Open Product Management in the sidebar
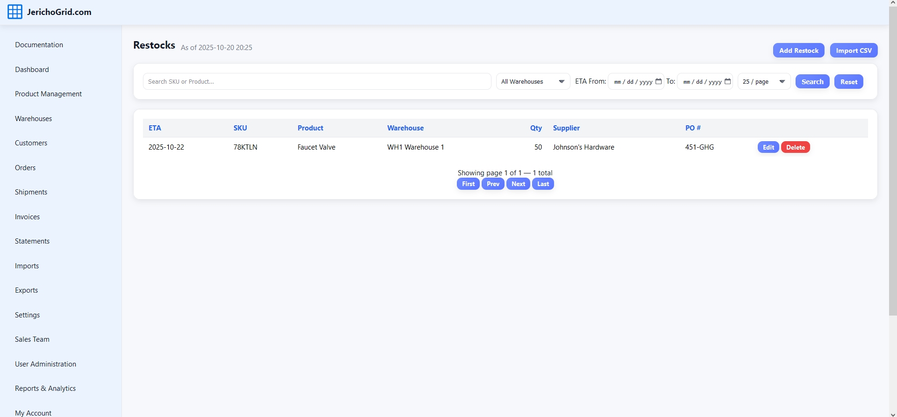 48,94
